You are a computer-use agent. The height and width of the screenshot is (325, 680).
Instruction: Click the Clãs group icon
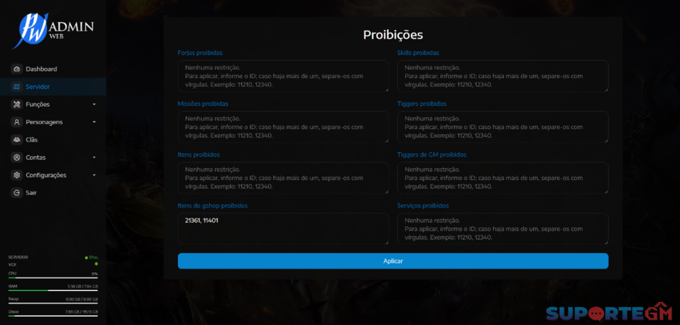tap(17, 140)
